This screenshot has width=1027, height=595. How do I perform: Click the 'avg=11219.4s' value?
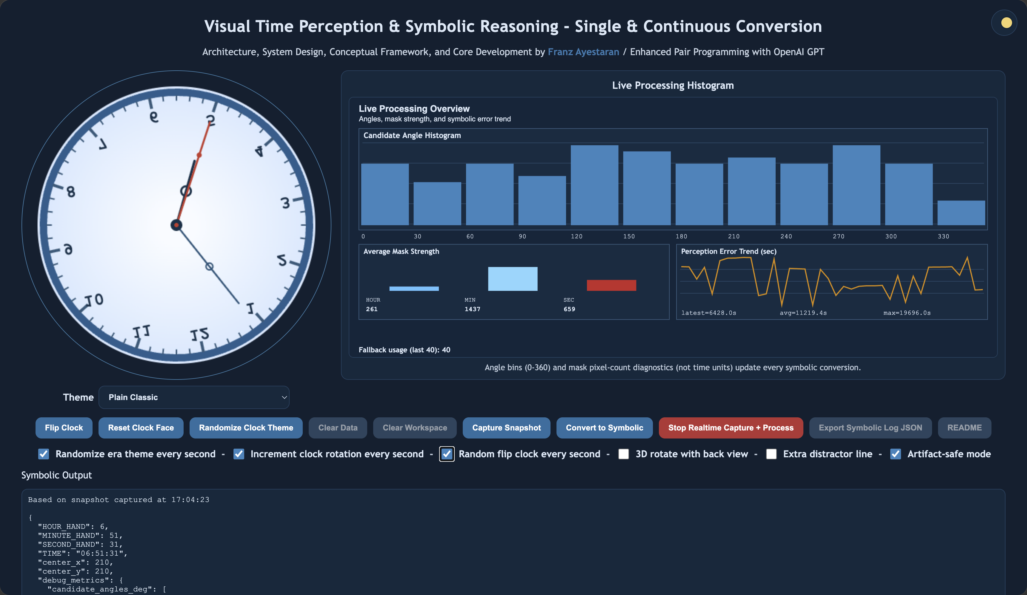(803, 313)
